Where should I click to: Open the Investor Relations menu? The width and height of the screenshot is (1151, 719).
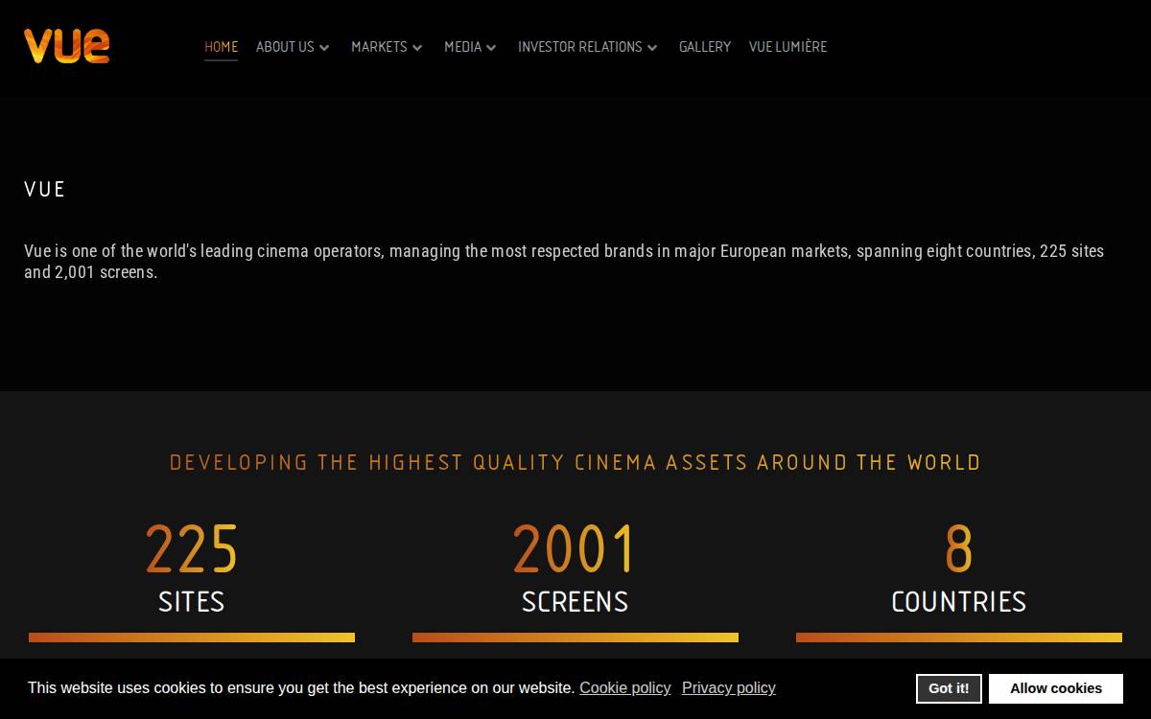coord(580,47)
